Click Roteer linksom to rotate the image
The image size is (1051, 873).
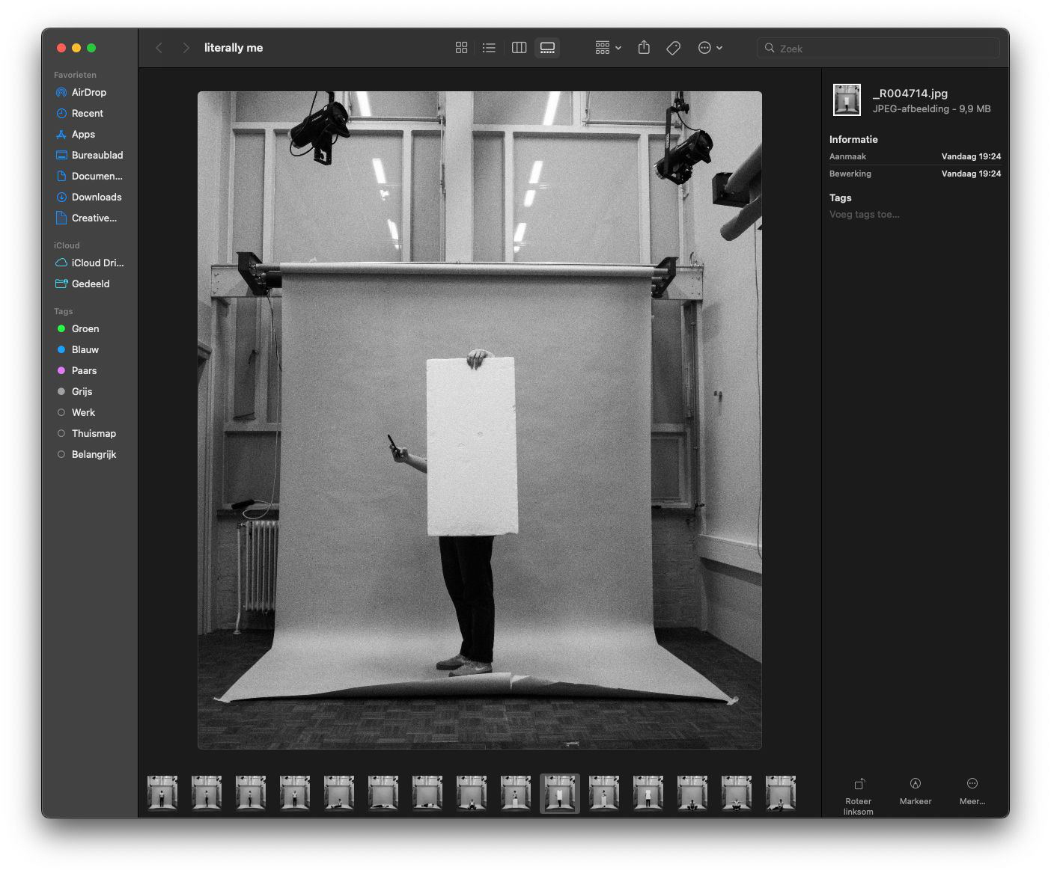859,796
